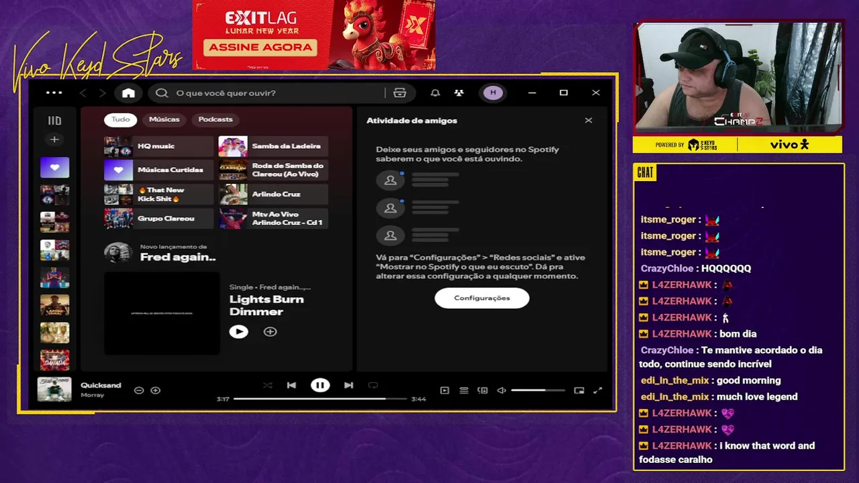Image resolution: width=859 pixels, height=483 pixels.
Task: Mute with the volume speaker icon
Action: click(x=501, y=390)
